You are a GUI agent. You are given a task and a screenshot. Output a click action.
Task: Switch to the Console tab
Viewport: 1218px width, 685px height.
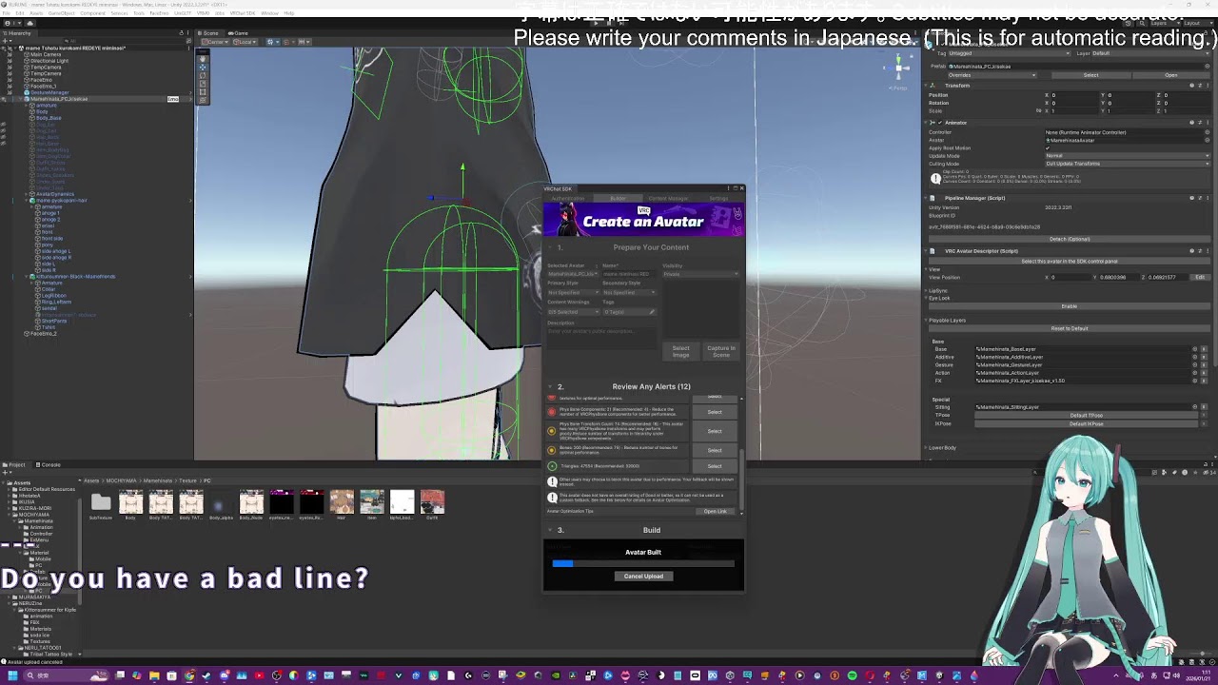50,465
